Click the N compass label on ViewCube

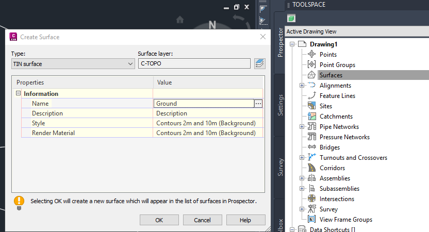[x=212, y=25]
